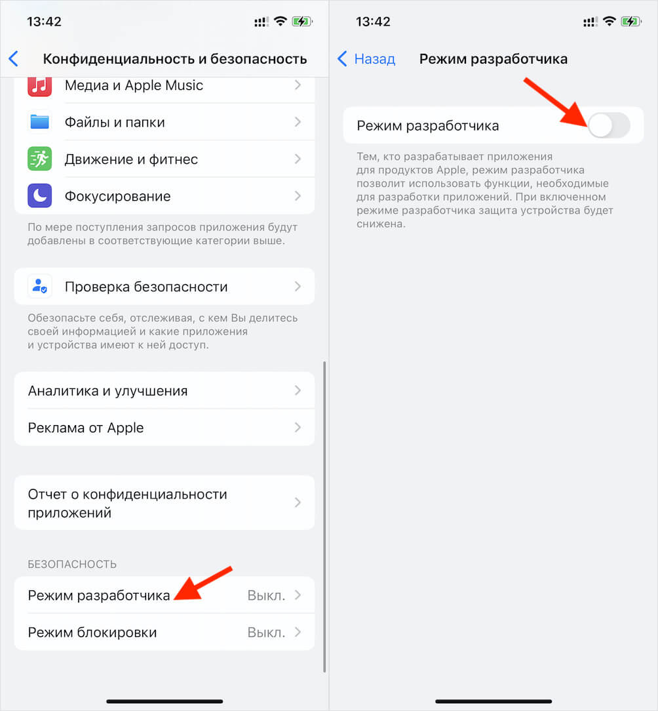Tap the Медиа и Apple Music icon
The height and width of the screenshot is (711, 658).
(x=39, y=86)
